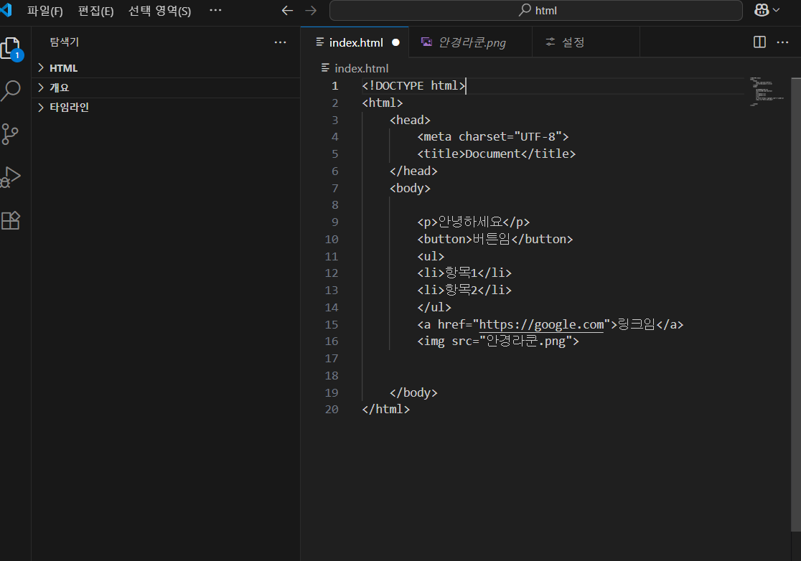Click the closing </body> tag line
This screenshot has height=561, width=801.
[x=413, y=392]
